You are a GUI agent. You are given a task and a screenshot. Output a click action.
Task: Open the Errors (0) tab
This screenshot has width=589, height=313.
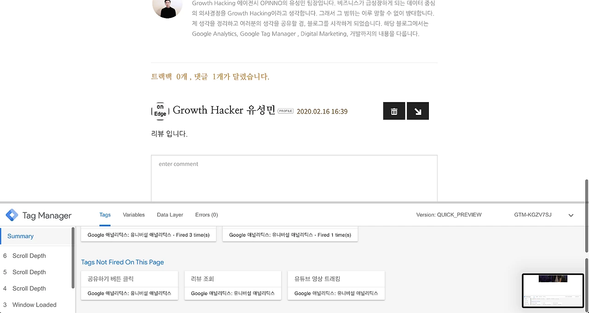tap(207, 215)
